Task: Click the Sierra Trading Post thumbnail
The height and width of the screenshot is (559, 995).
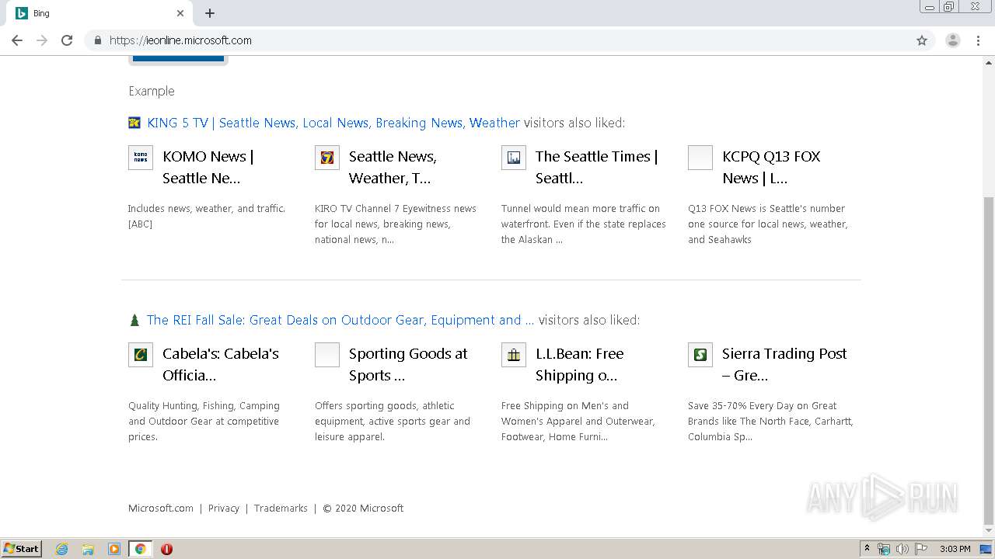Action: point(700,355)
